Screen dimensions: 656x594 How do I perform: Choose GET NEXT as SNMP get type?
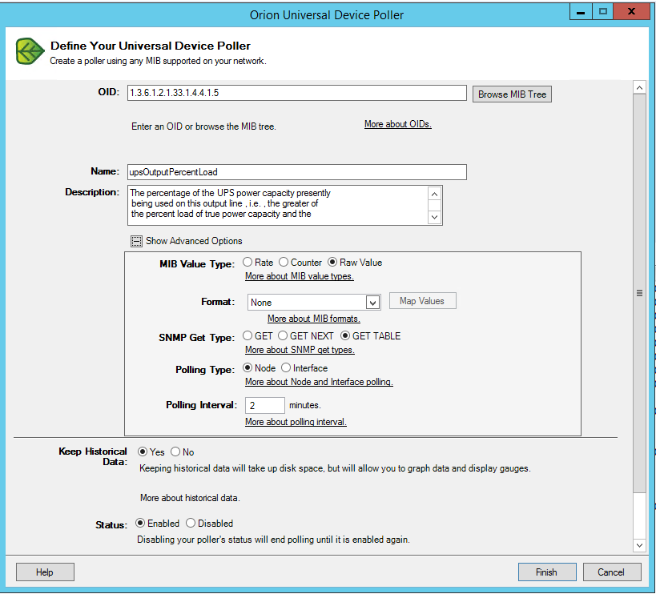283,335
